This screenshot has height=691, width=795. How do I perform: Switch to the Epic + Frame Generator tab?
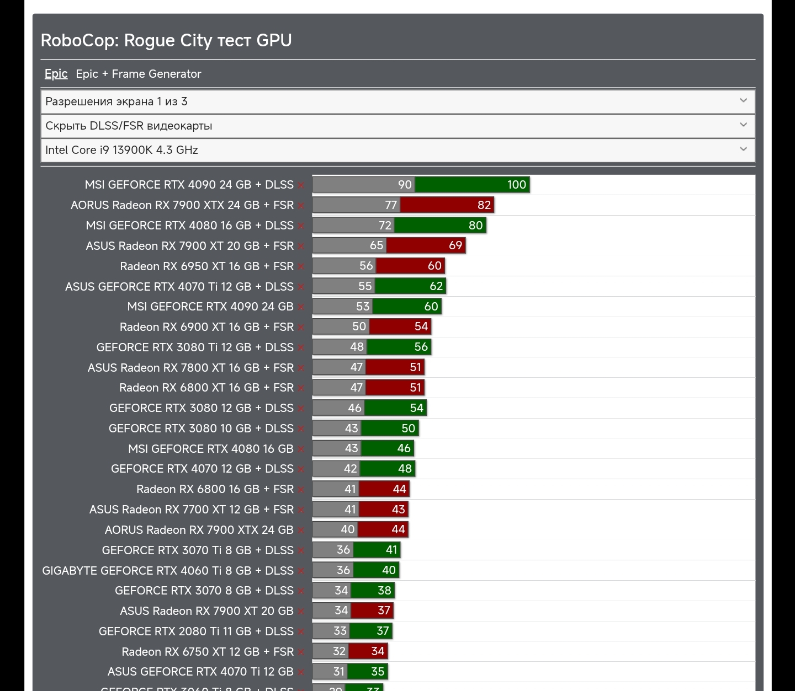(139, 74)
